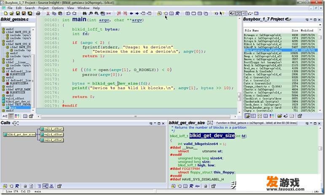
Task: Click the file-list view icon in project toolbar
Action: pyautogui.click(x=247, y=116)
